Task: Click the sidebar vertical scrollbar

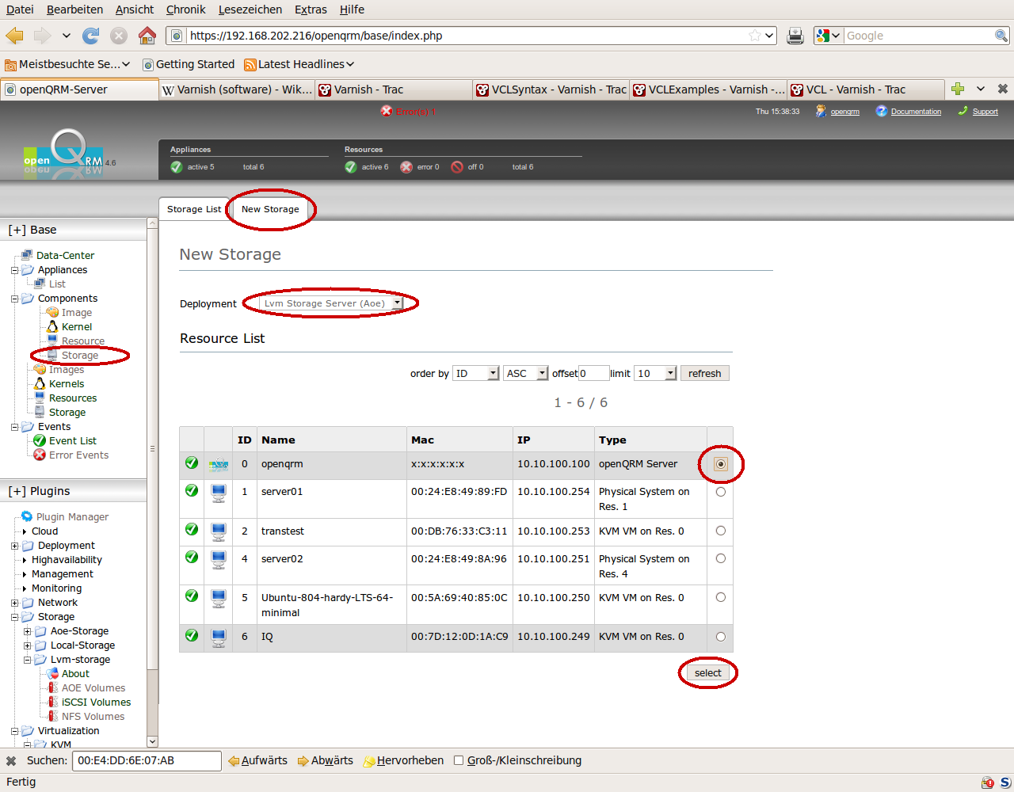Action: pyautogui.click(x=152, y=475)
